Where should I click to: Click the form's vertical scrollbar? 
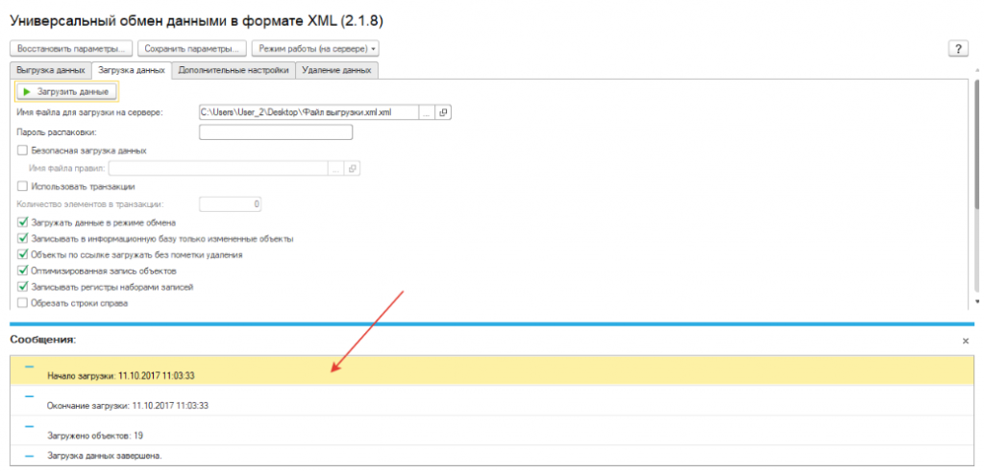[976, 144]
